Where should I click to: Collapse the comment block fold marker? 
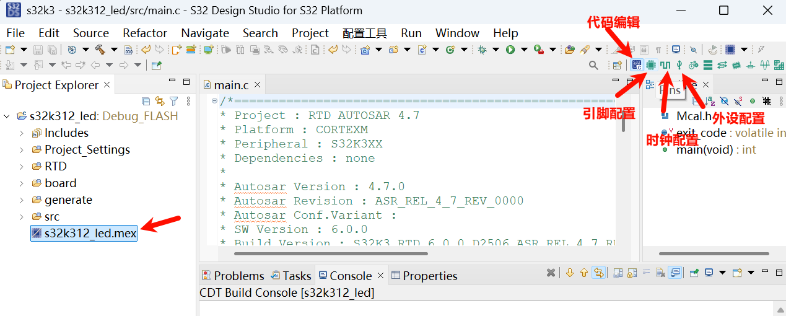click(x=214, y=101)
